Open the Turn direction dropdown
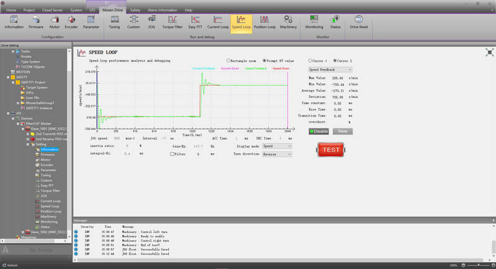 point(275,154)
